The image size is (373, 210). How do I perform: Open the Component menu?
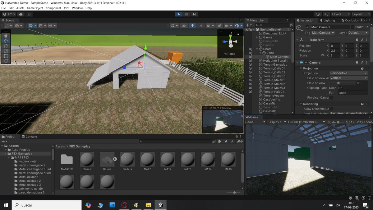pos(53,8)
